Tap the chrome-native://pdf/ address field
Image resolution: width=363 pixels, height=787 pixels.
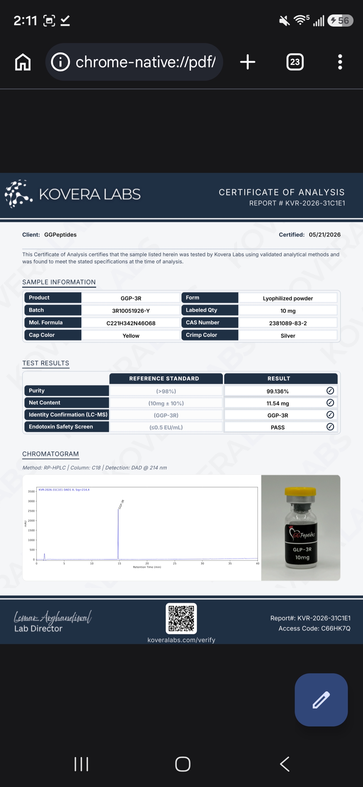(x=134, y=62)
